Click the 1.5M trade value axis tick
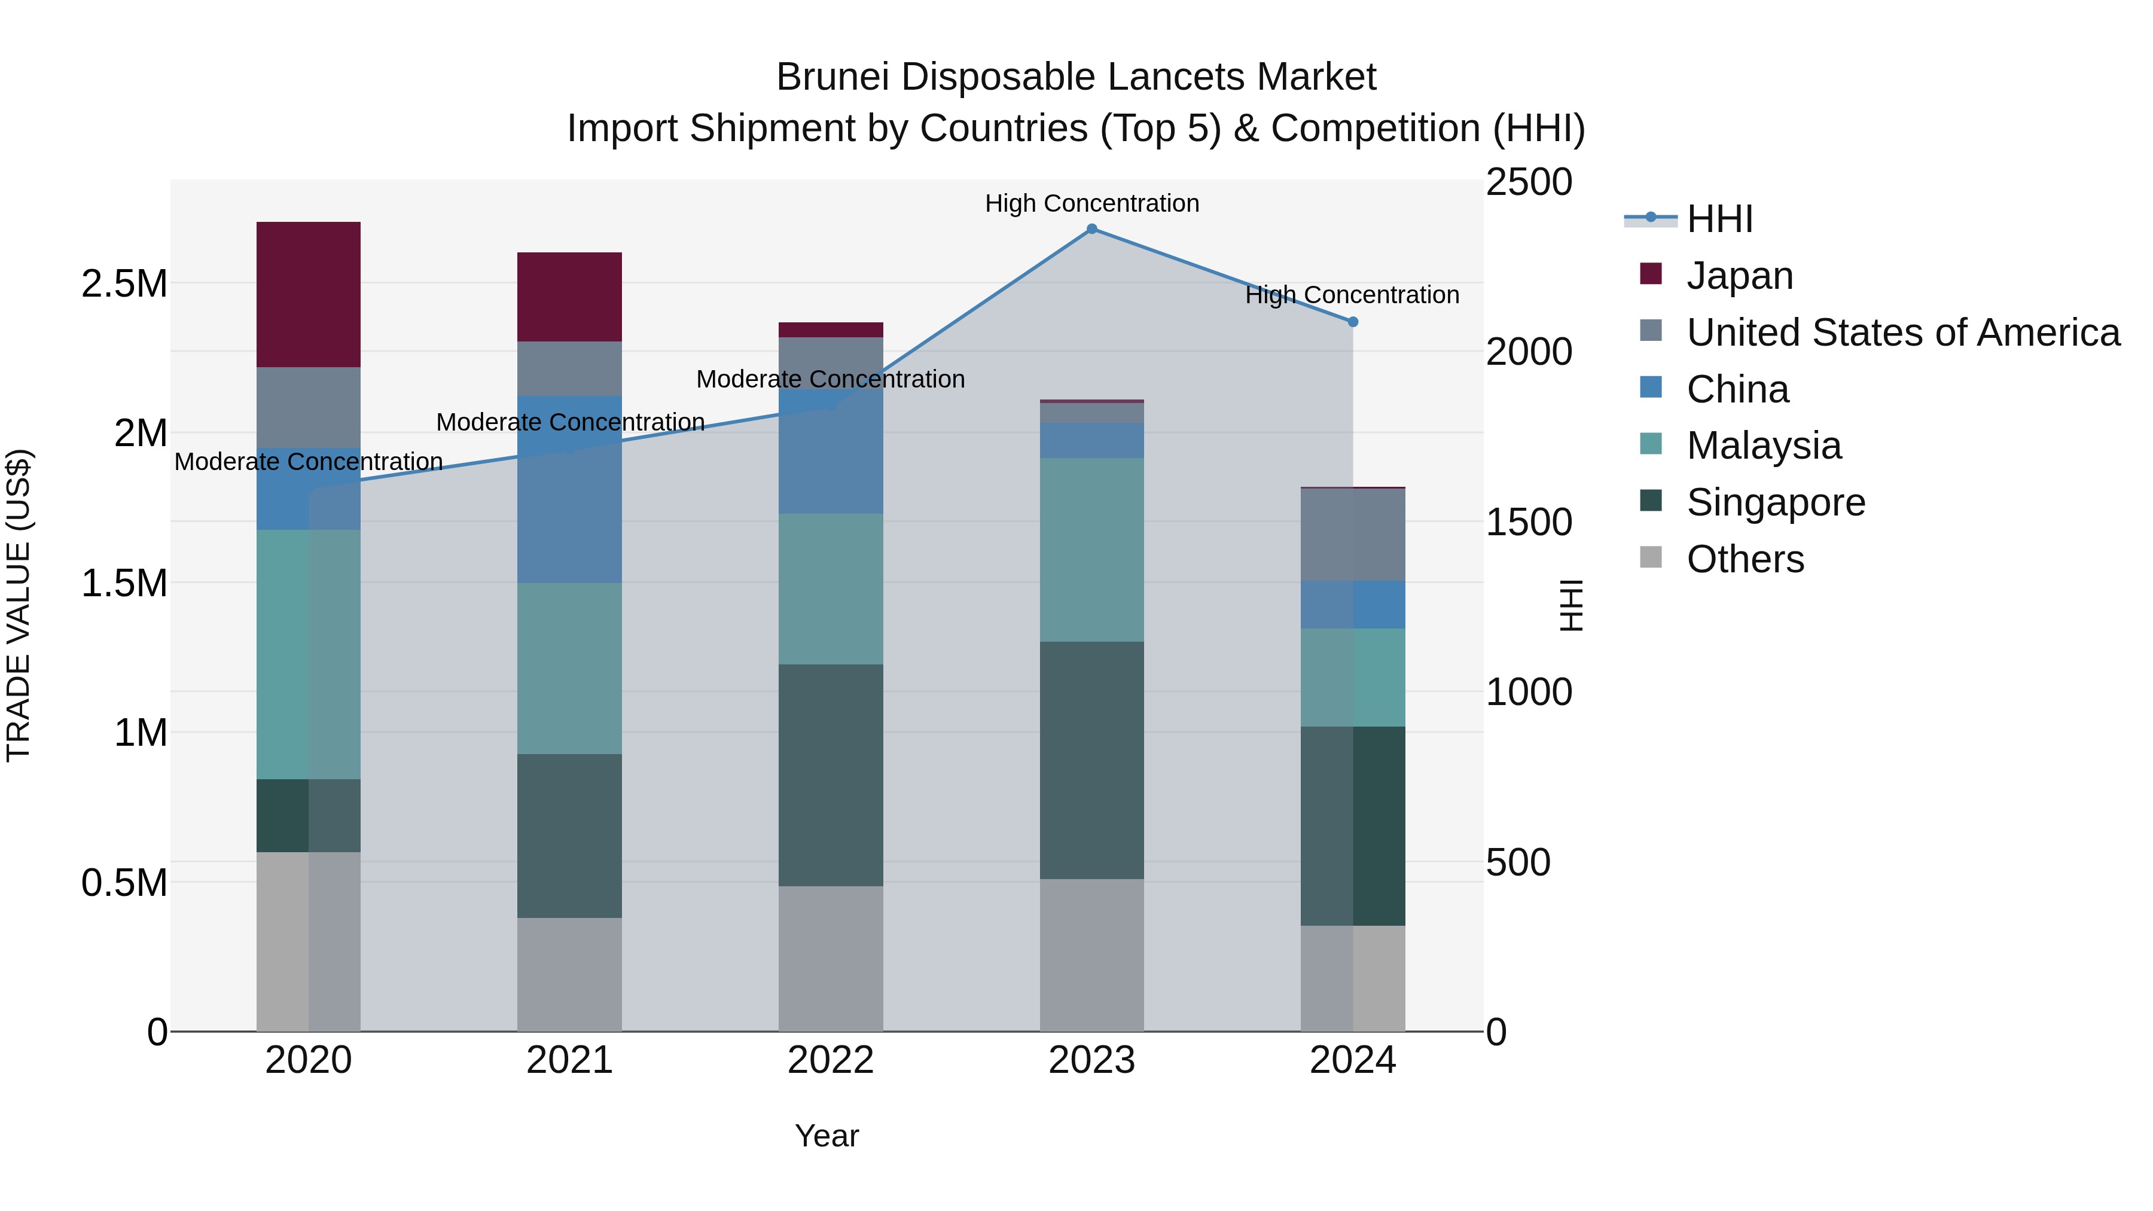Screen dimensions: 2153x1211 [124, 583]
